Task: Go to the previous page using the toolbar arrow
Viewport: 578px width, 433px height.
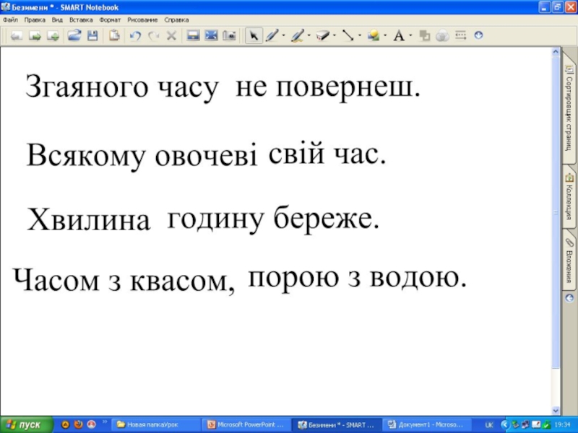Action: click(x=16, y=35)
